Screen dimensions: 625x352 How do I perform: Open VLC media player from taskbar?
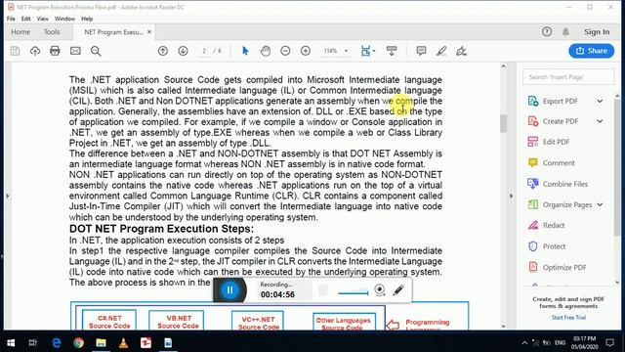click(x=124, y=343)
